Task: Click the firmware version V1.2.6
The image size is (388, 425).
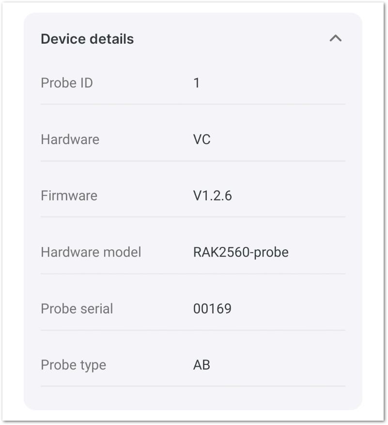Action: (x=212, y=196)
